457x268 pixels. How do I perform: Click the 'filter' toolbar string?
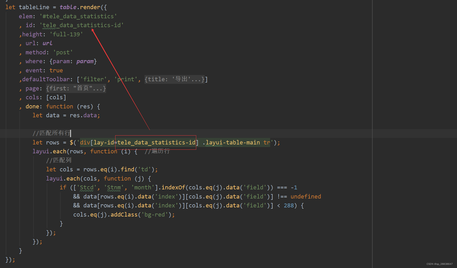94,79
